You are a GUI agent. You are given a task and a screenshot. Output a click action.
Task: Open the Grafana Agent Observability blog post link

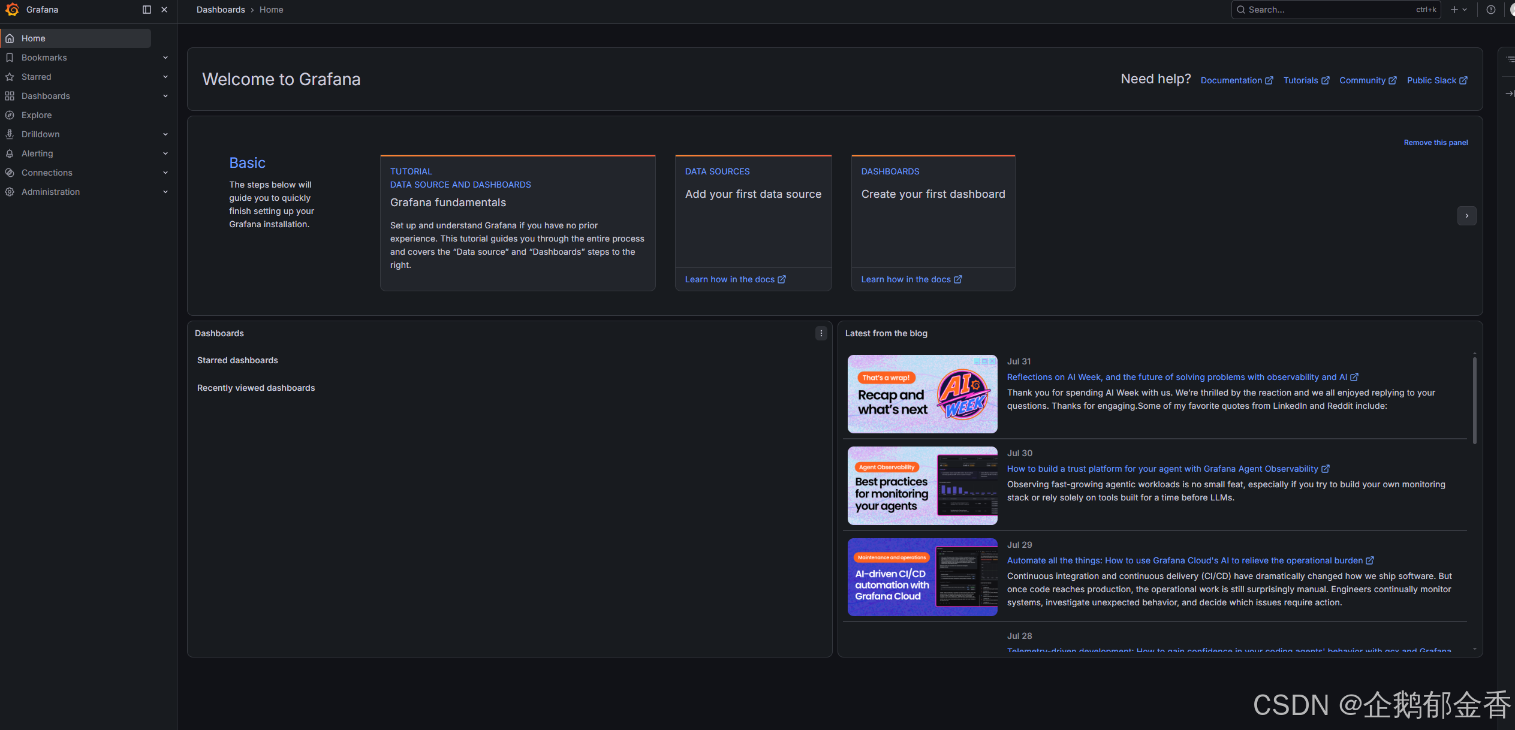pyautogui.click(x=1168, y=469)
